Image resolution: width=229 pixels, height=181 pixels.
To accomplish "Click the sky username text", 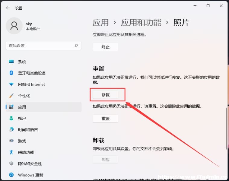I will (x=29, y=24).
